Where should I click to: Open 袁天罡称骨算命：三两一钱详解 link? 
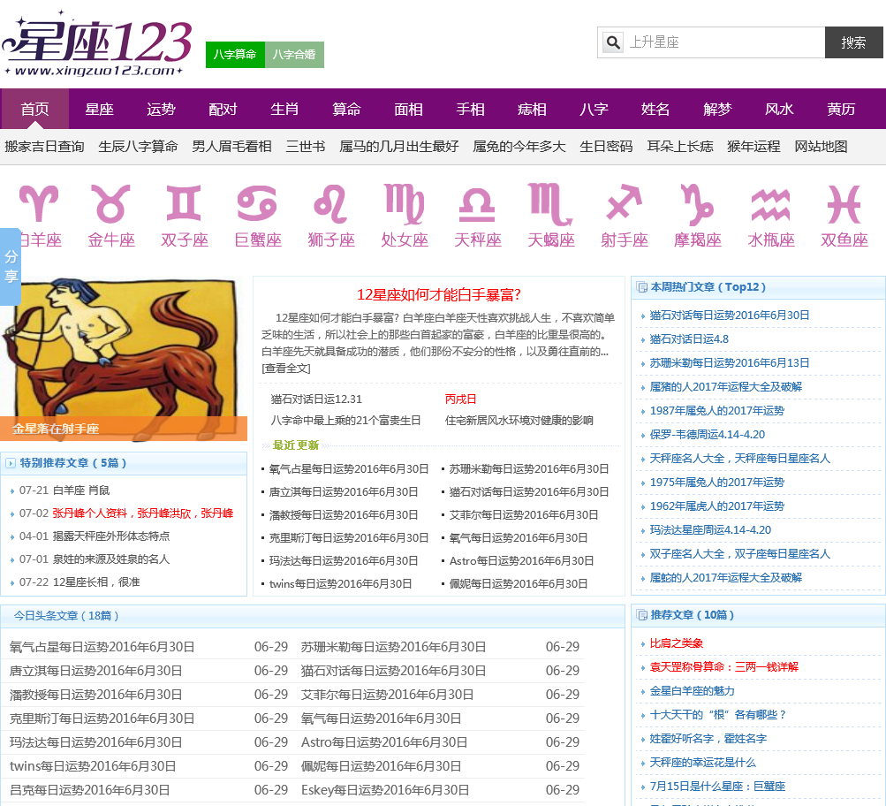[723, 667]
